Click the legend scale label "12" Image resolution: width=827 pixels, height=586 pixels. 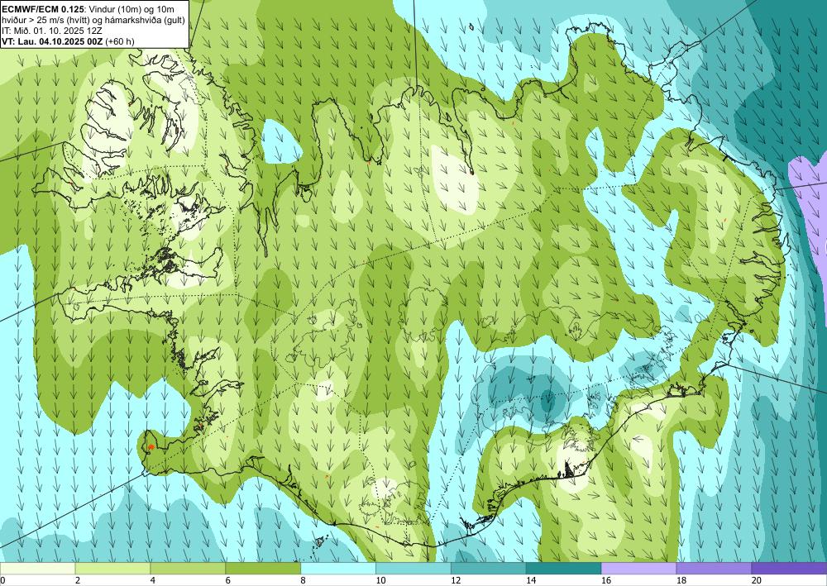pyautogui.click(x=456, y=581)
